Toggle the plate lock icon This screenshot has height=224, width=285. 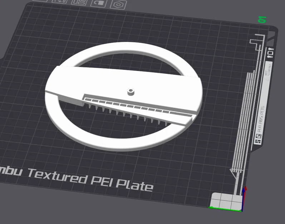(98, 3)
